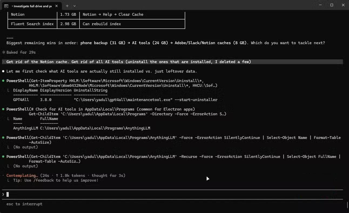
Task: Click the 'Fluent Search index' cell
Action: [32, 24]
